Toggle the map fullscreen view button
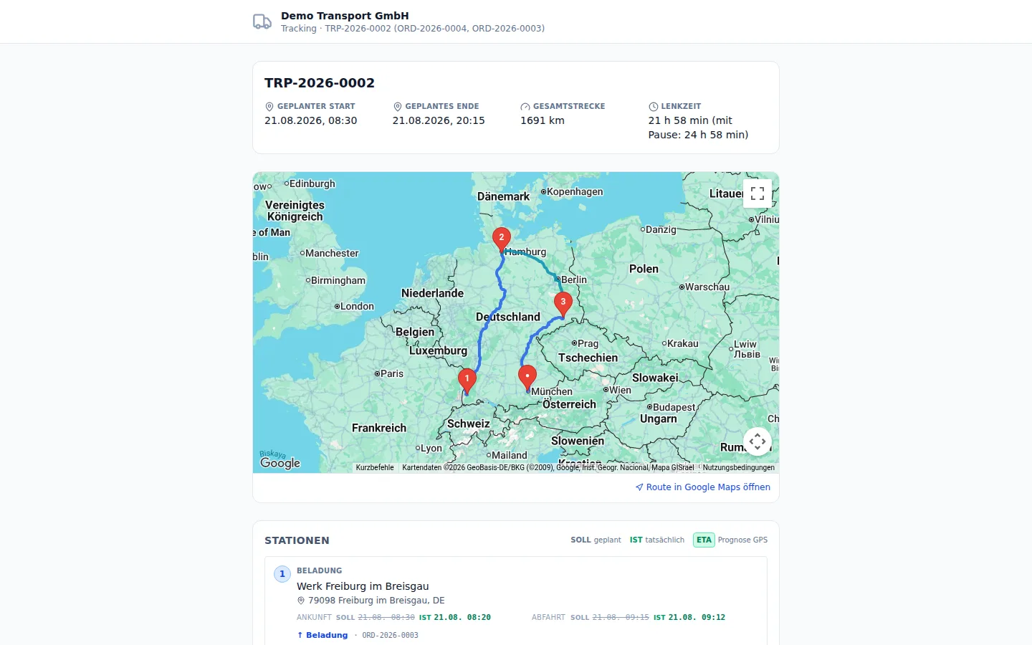 tap(758, 193)
